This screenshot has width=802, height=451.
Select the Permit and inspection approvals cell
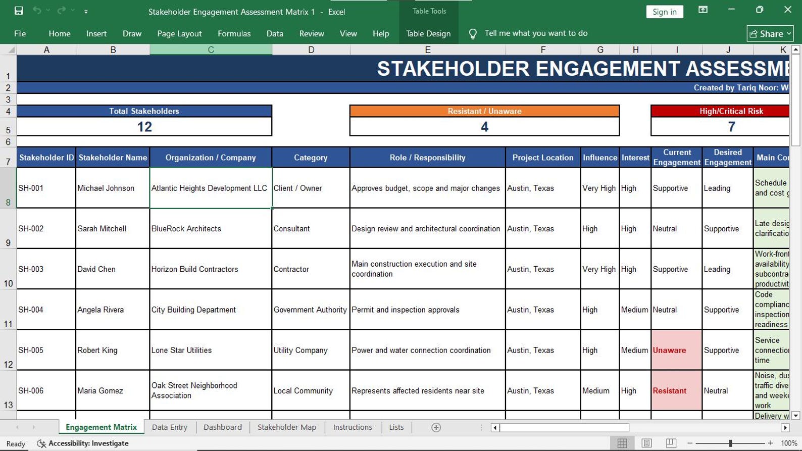(x=427, y=310)
